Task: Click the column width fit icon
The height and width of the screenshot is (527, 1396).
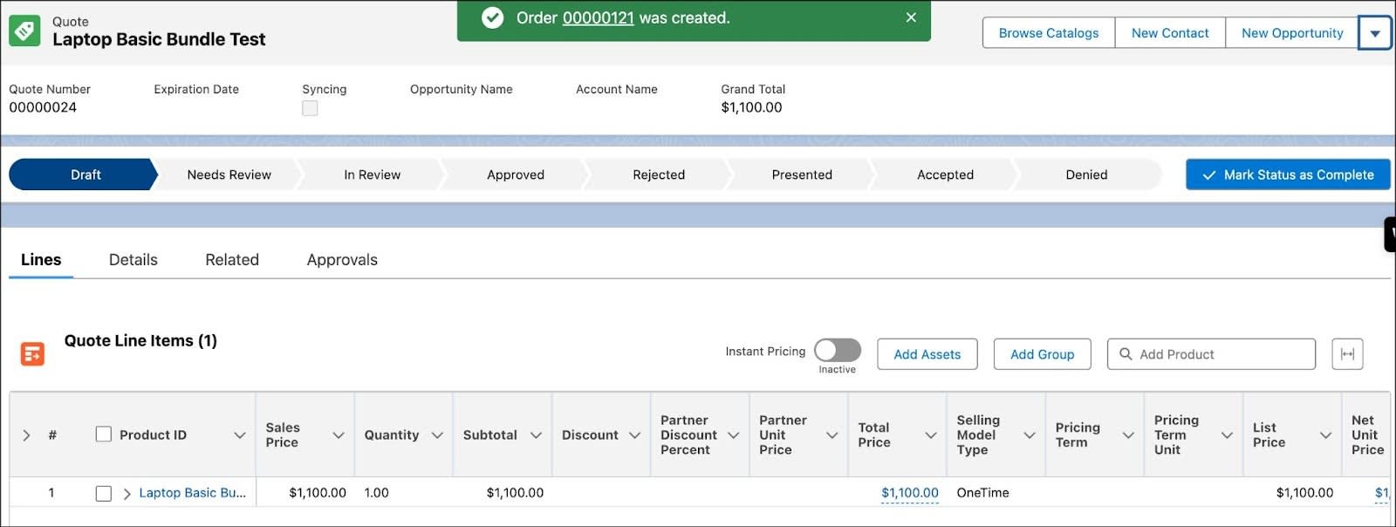Action: (1347, 354)
